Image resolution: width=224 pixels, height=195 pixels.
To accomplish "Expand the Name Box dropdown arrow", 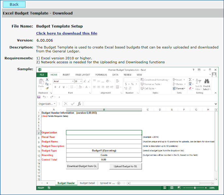I will click(55, 104).
